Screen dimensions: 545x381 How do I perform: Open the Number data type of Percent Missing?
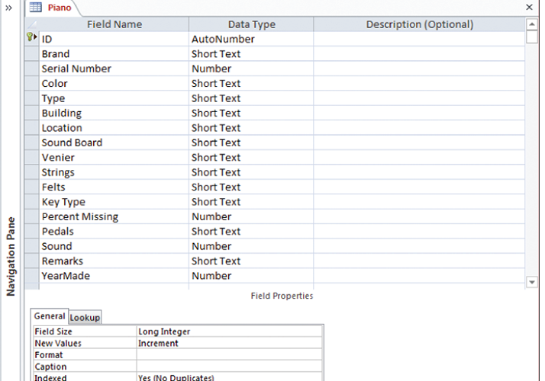click(251, 216)
